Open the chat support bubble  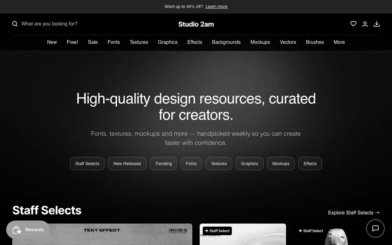point(375,228)
